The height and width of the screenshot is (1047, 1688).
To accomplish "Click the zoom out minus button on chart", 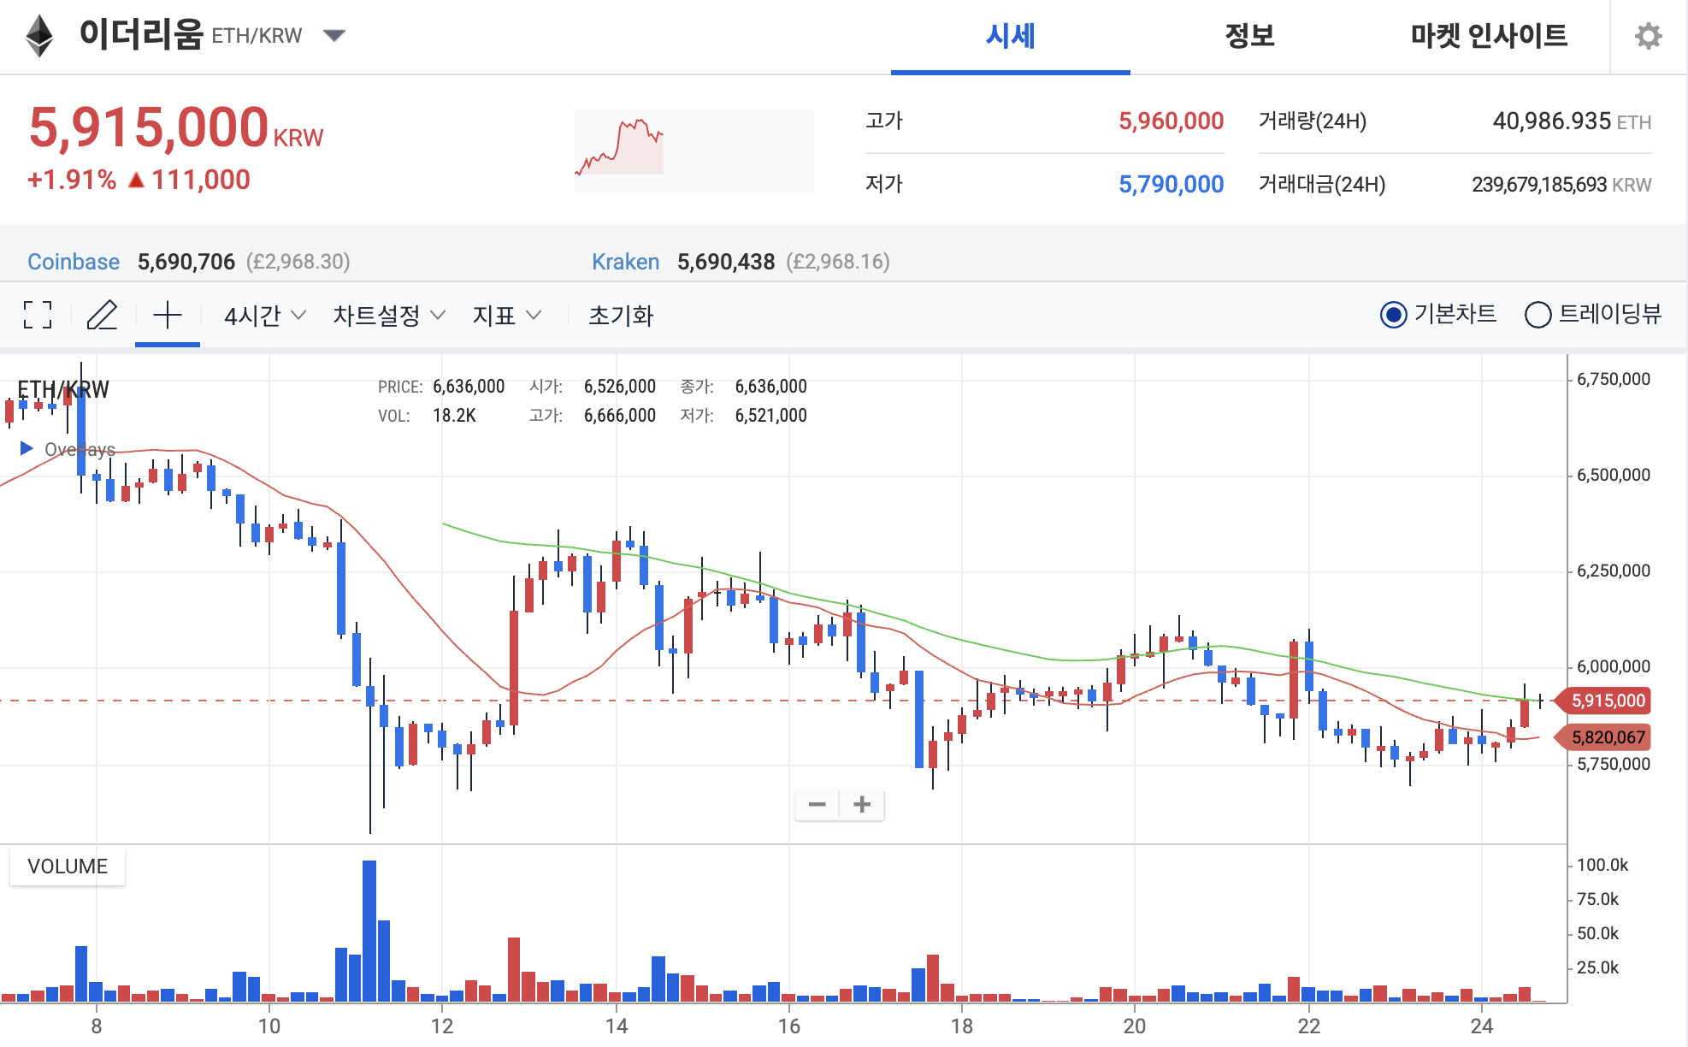I will pos(817,804).
